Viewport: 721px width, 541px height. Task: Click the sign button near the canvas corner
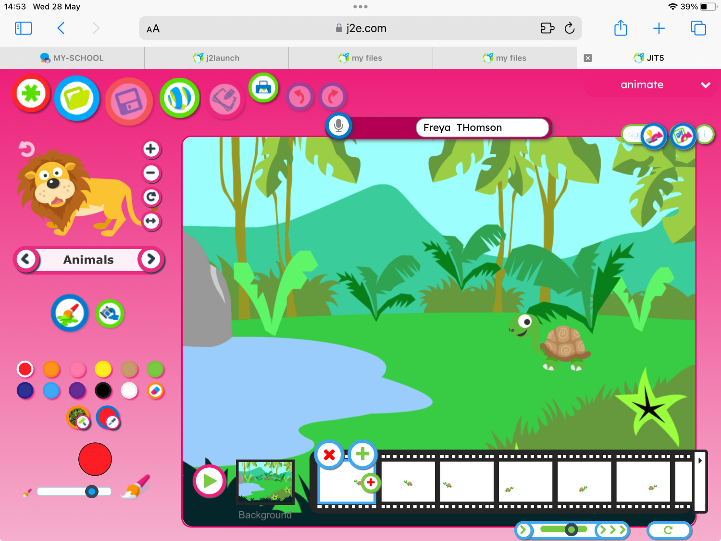pos(632,135)
